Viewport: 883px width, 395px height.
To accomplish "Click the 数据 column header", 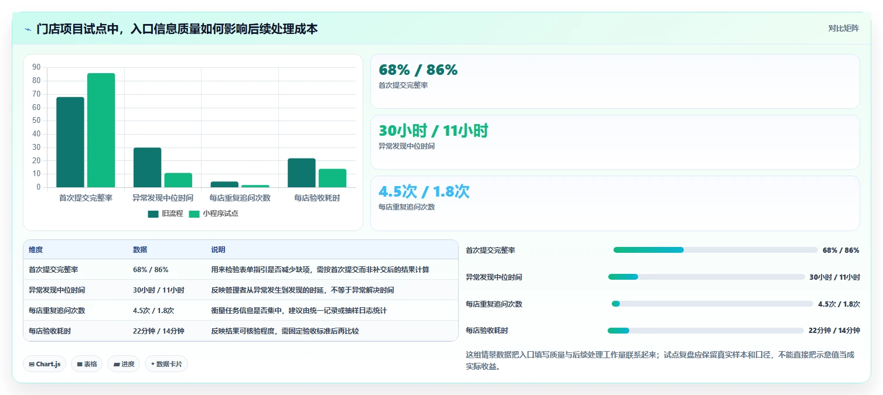I will point(140,250).
